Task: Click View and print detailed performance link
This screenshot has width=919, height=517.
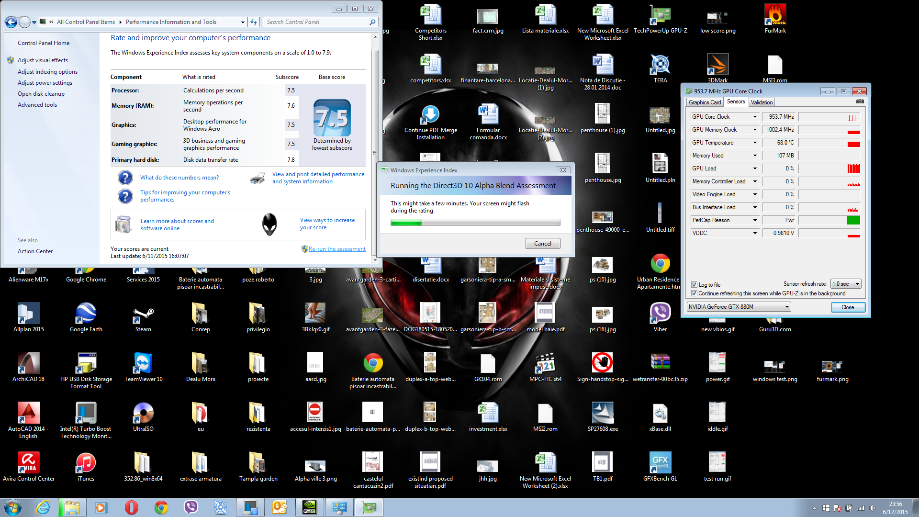Action: (318, 178)
